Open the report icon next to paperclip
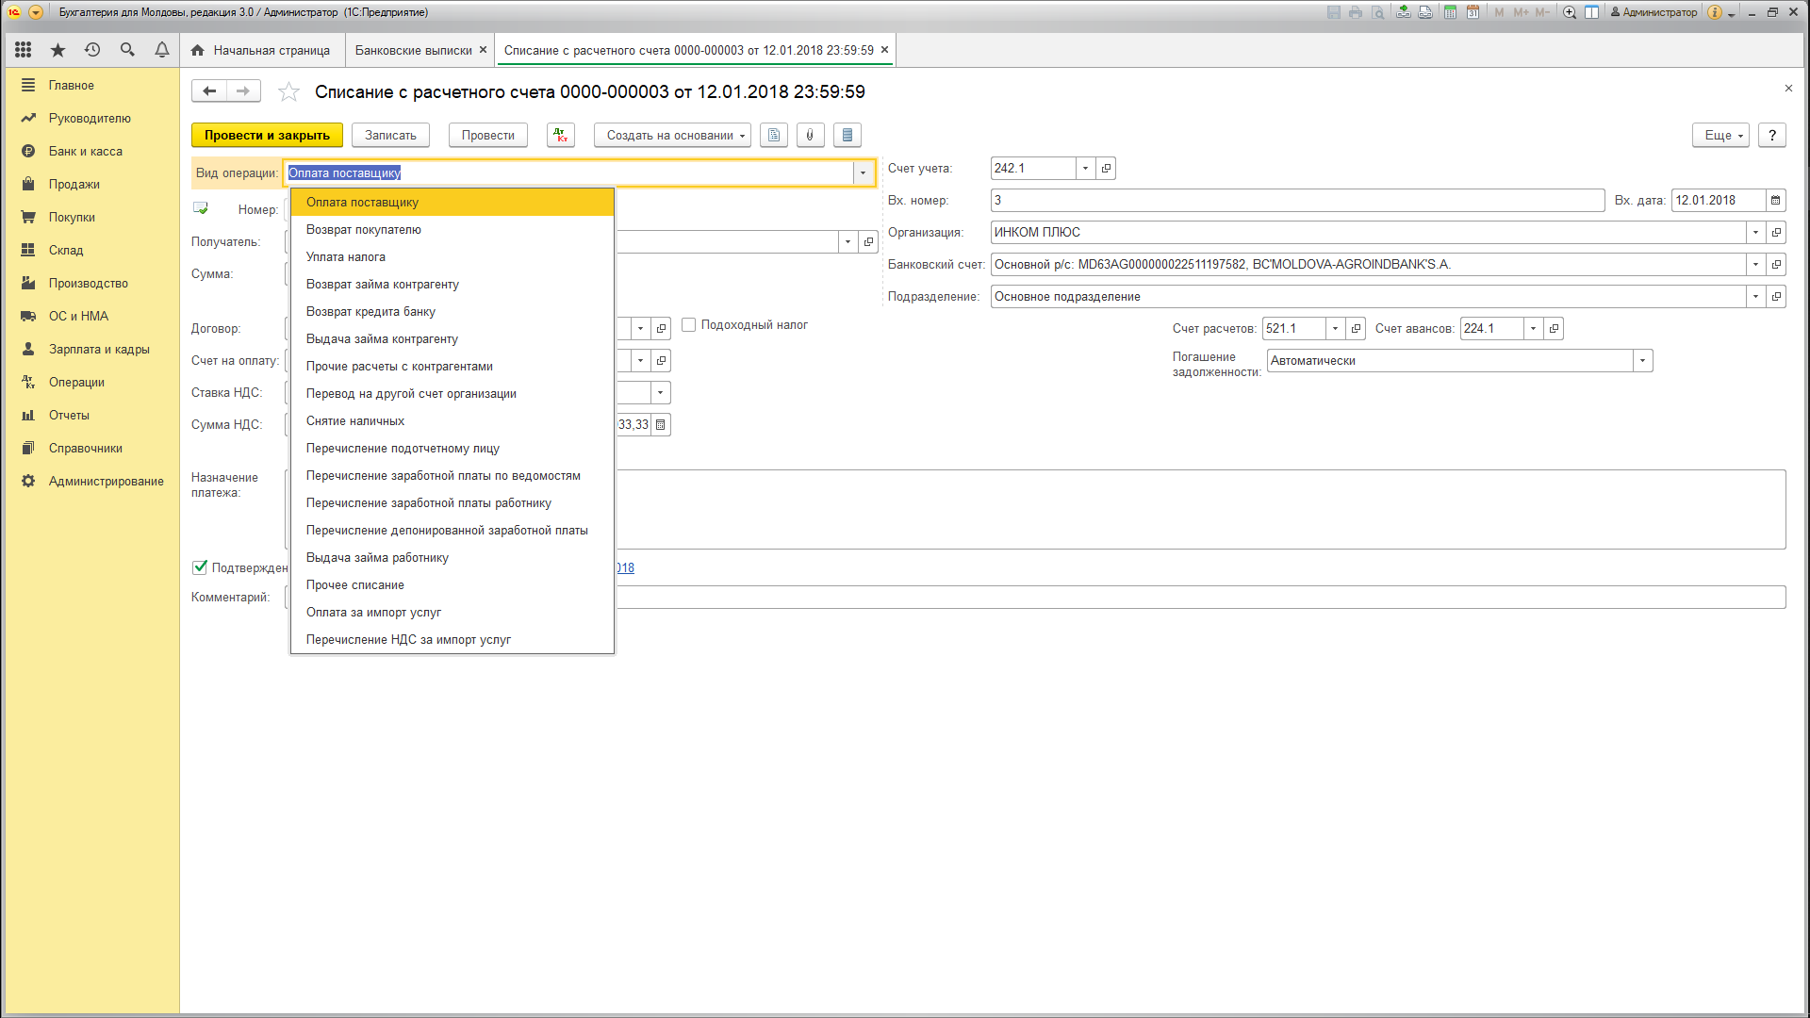 click(x=847, y=135)
